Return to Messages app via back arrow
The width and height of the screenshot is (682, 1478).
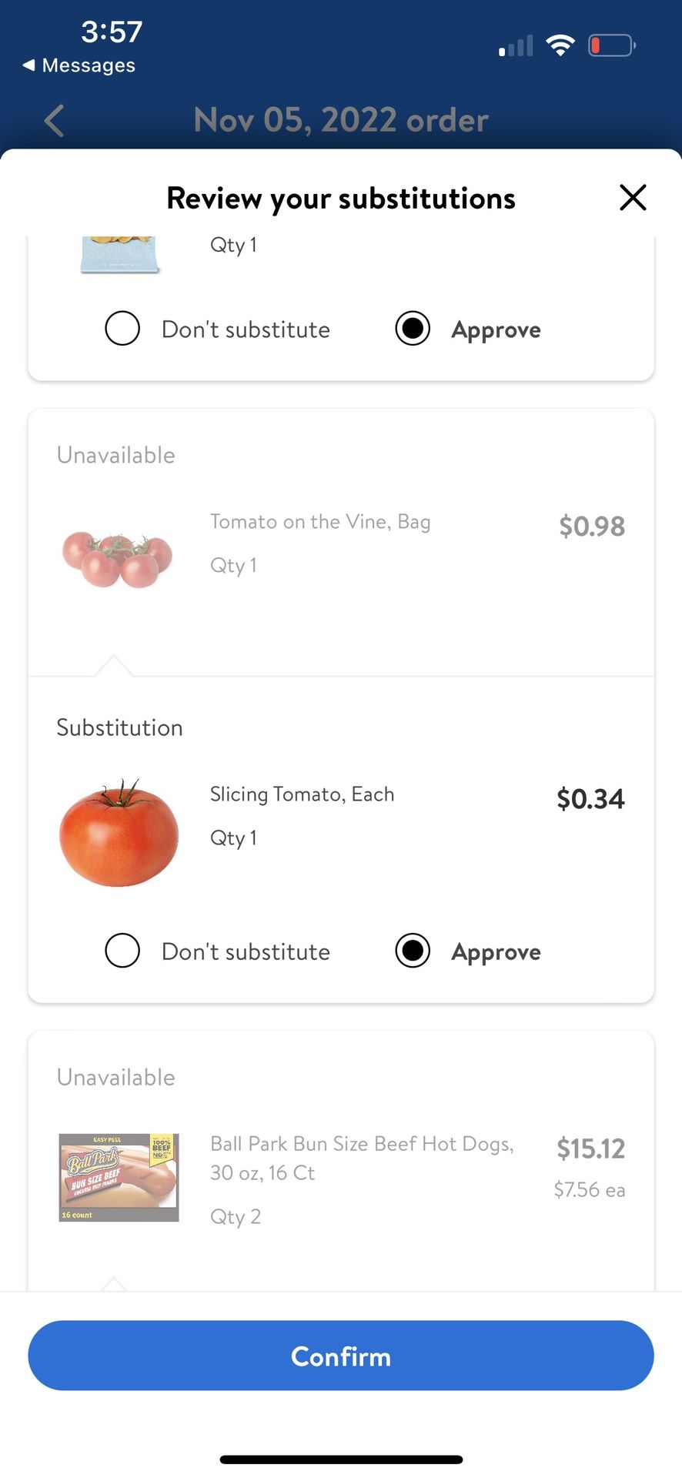(79, 65)
